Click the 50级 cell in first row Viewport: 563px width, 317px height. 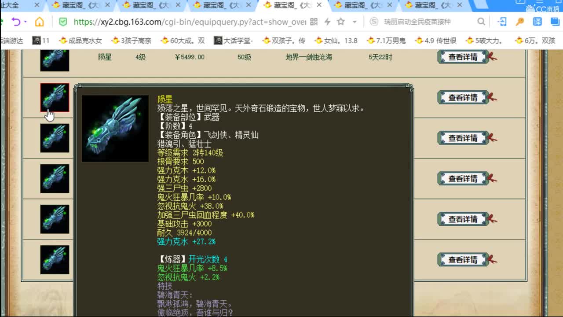click(245, 57)
